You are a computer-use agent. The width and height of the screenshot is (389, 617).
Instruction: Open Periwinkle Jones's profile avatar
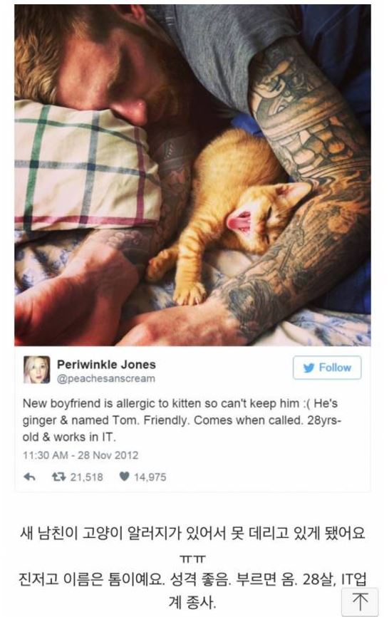(36, 370)
